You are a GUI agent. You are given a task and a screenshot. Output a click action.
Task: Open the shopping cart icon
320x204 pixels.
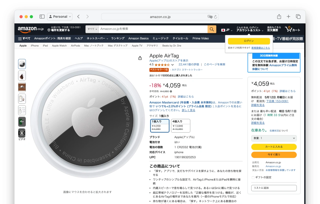(292, 29)
